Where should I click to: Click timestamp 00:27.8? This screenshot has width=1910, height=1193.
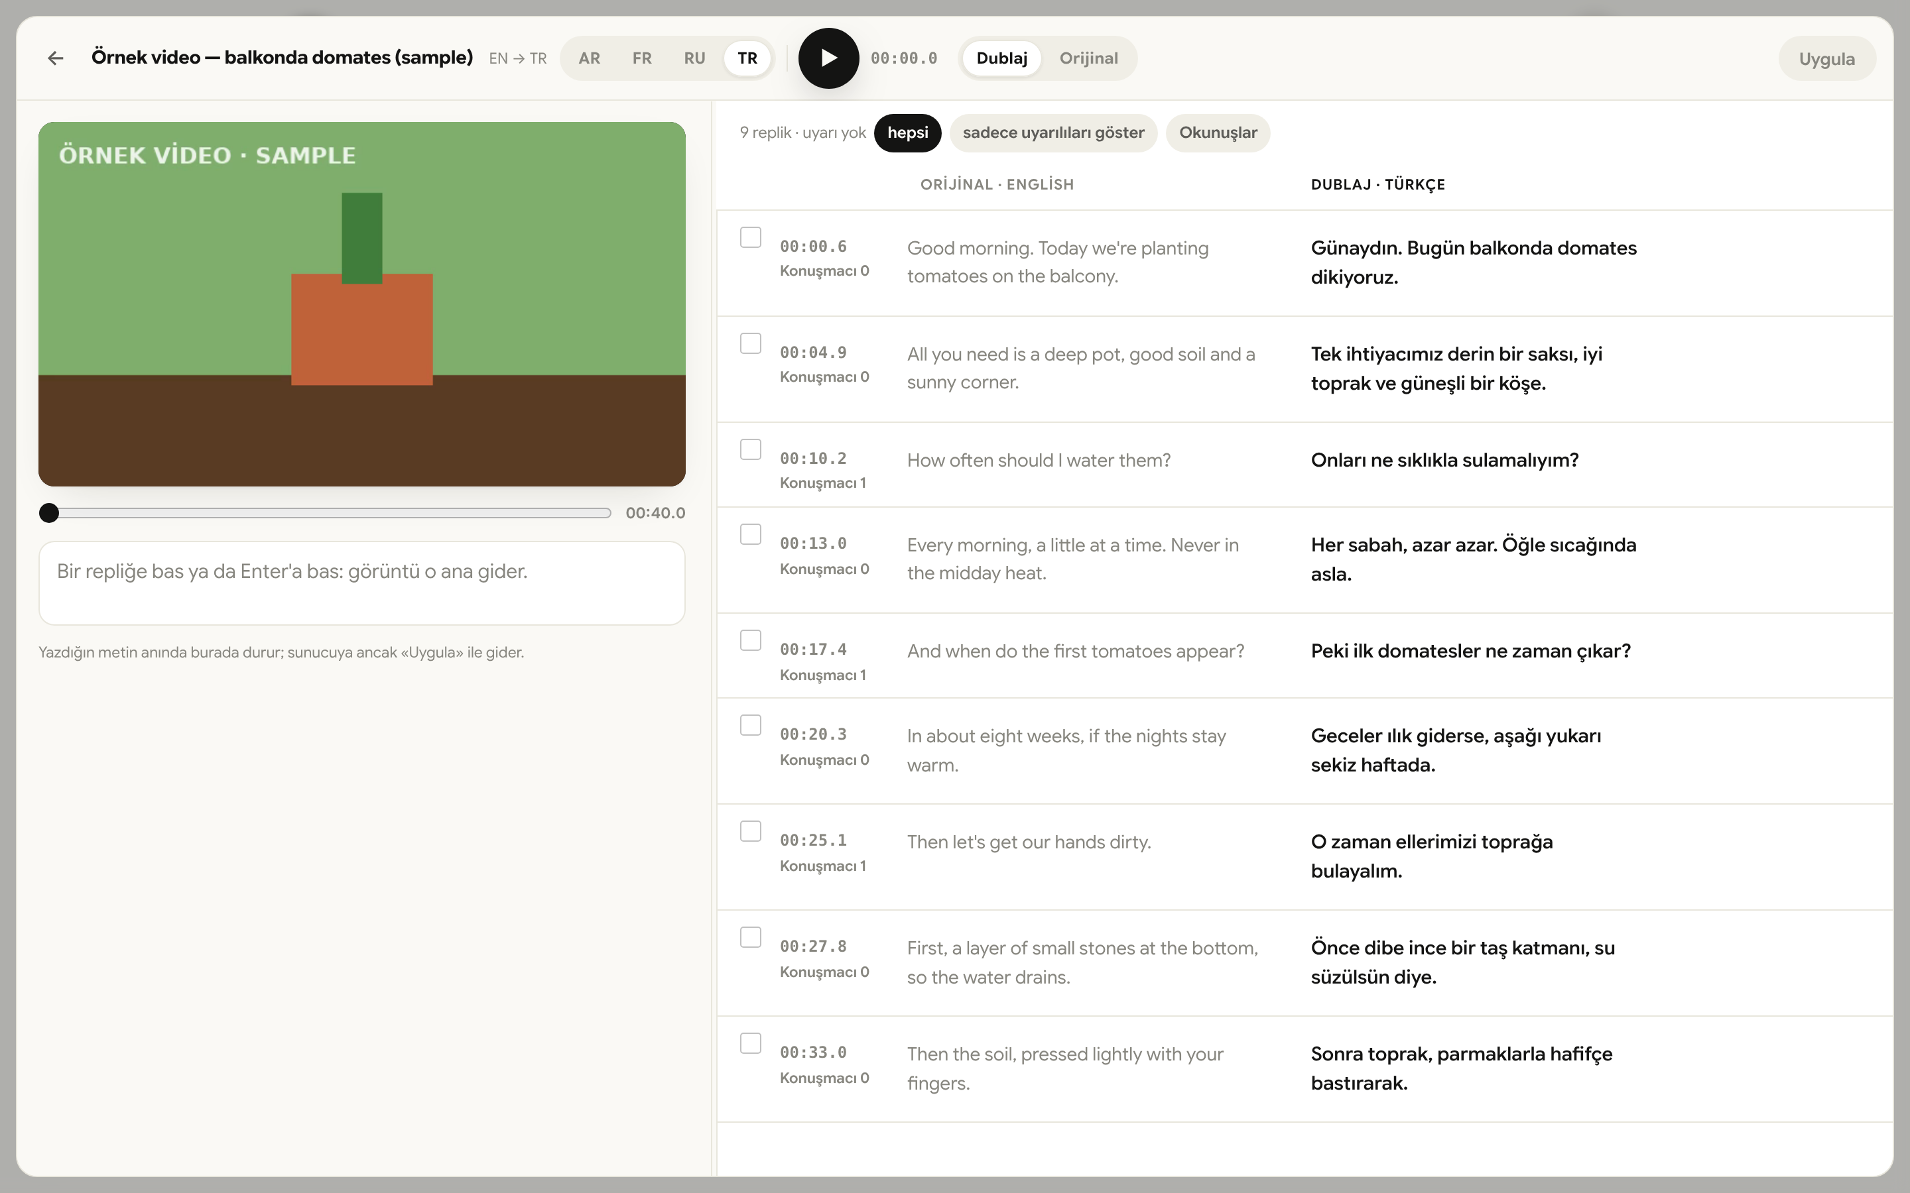click(x=813, y=946)
